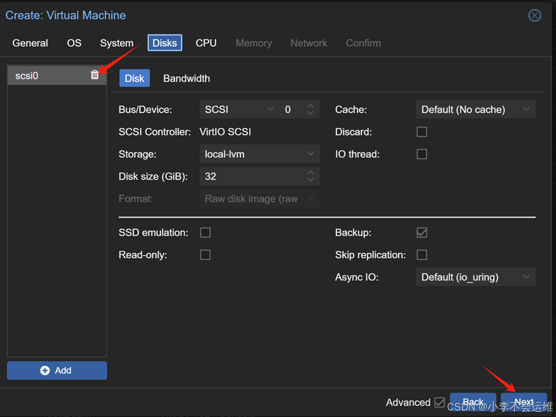Switch to the Bandwidth sub-tab
The width and height of the screenshot is (556, 417).
pos(187,79)
